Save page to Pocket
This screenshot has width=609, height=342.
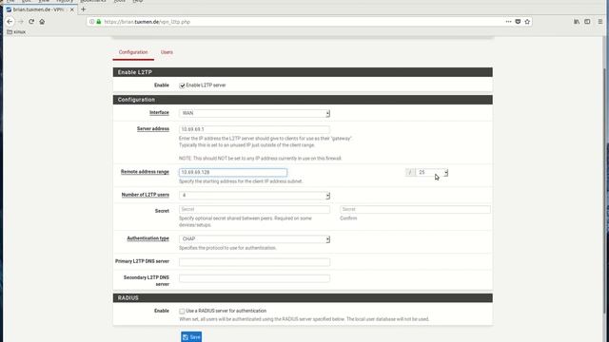point(518,22)
